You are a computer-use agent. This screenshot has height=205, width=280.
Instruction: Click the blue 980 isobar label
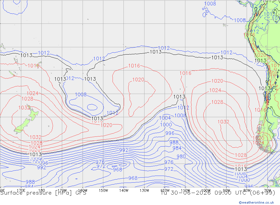click(x=181, y=156)
